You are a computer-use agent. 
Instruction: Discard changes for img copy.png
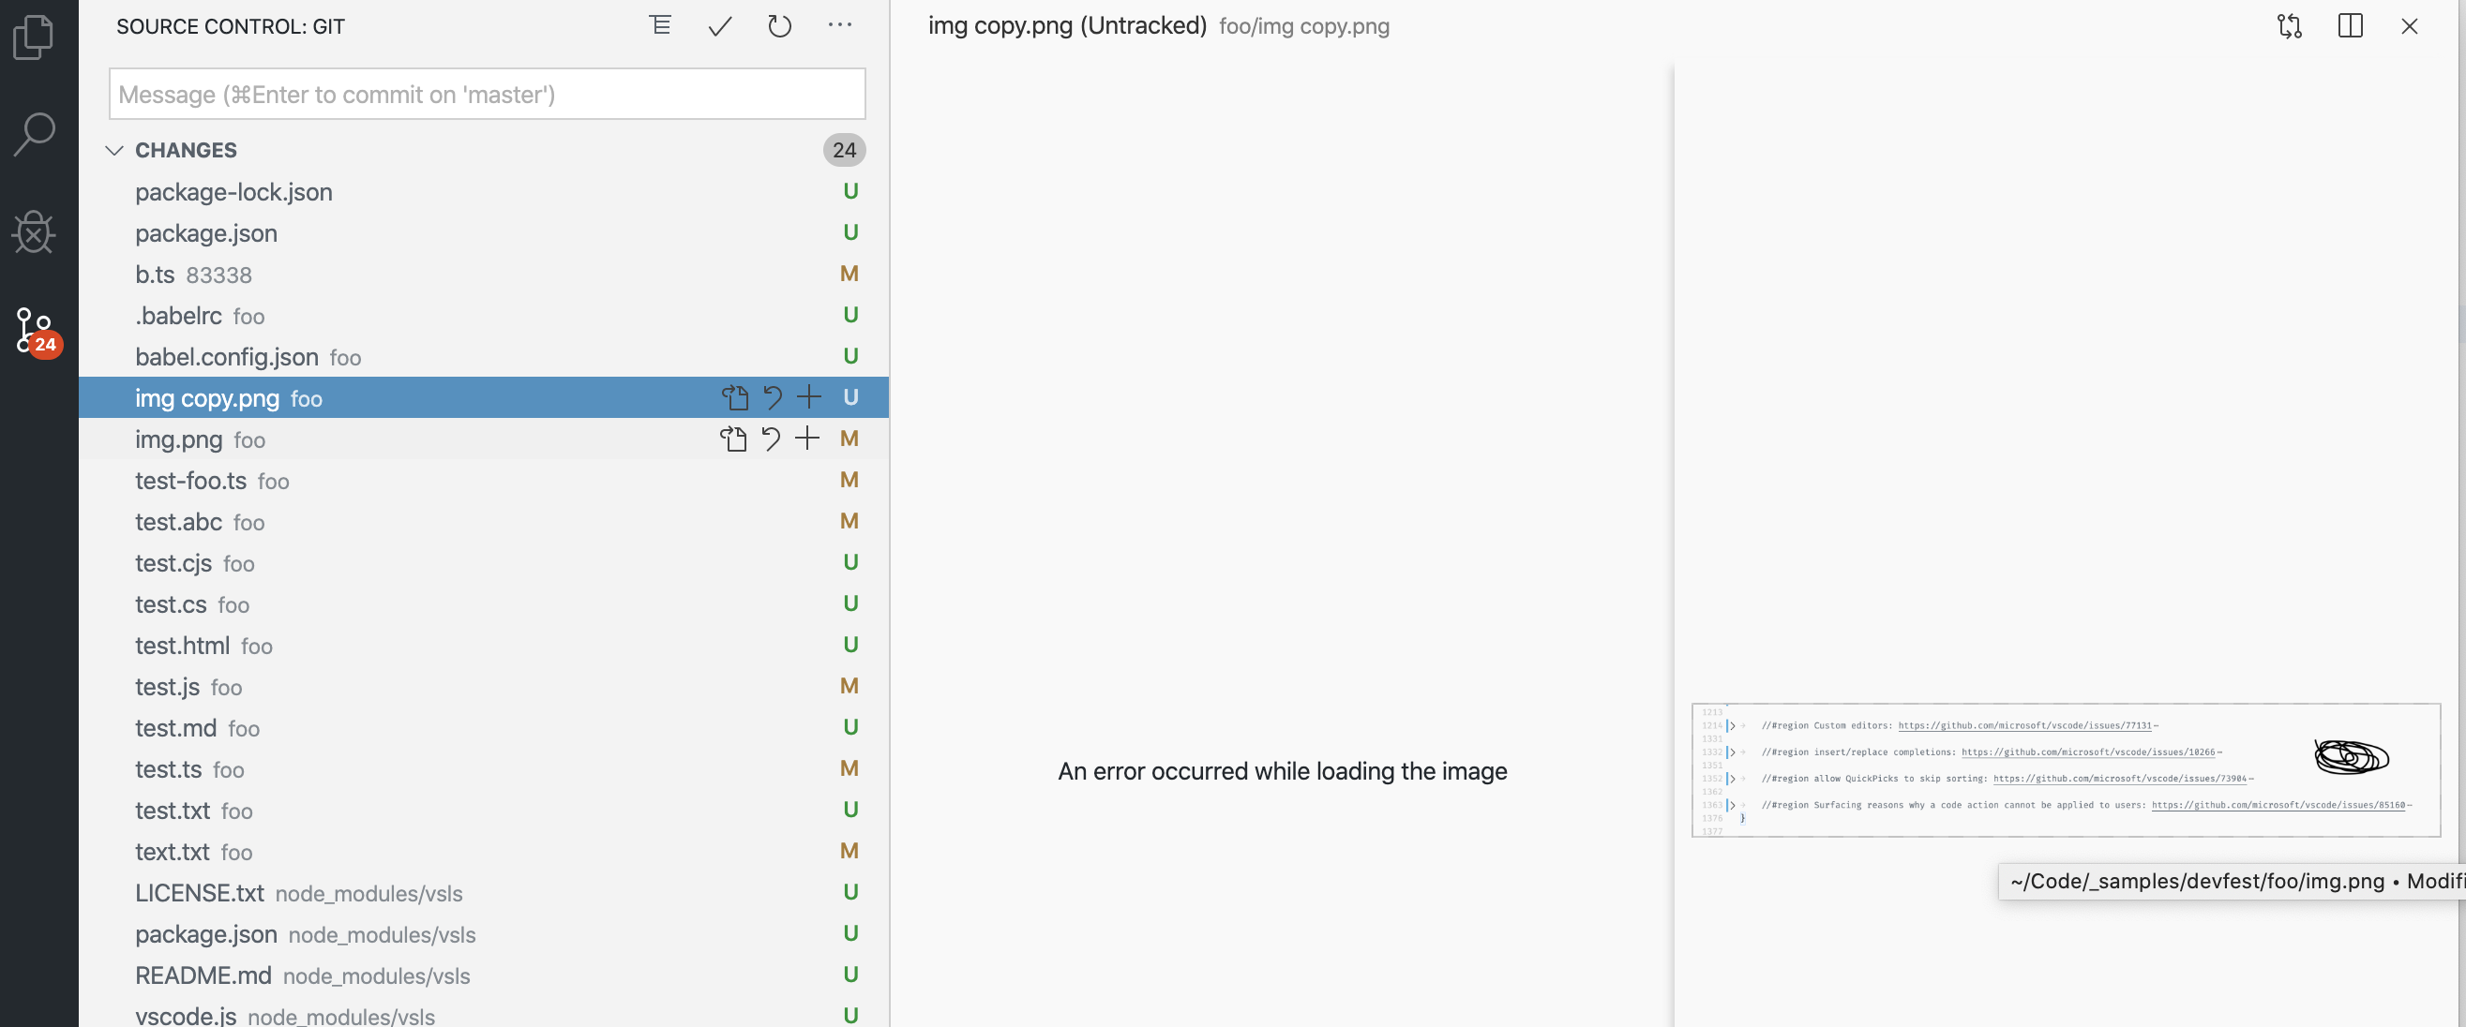click(773, 397)
